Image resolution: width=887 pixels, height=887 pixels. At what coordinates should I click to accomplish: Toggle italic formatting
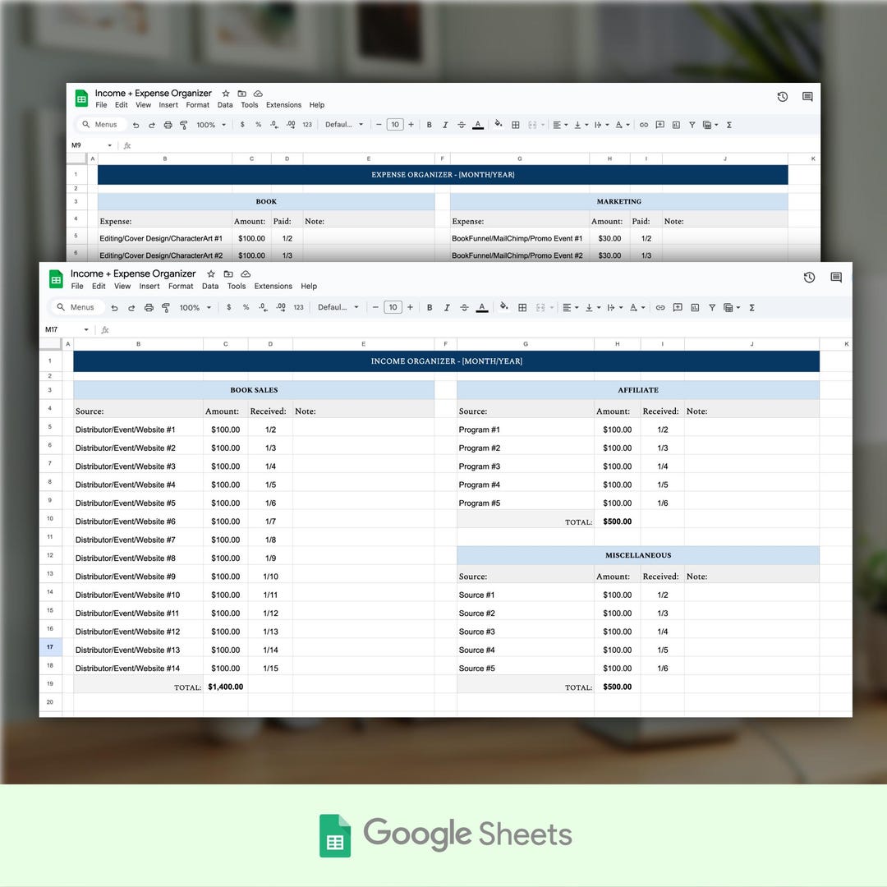tap(445, 307)
